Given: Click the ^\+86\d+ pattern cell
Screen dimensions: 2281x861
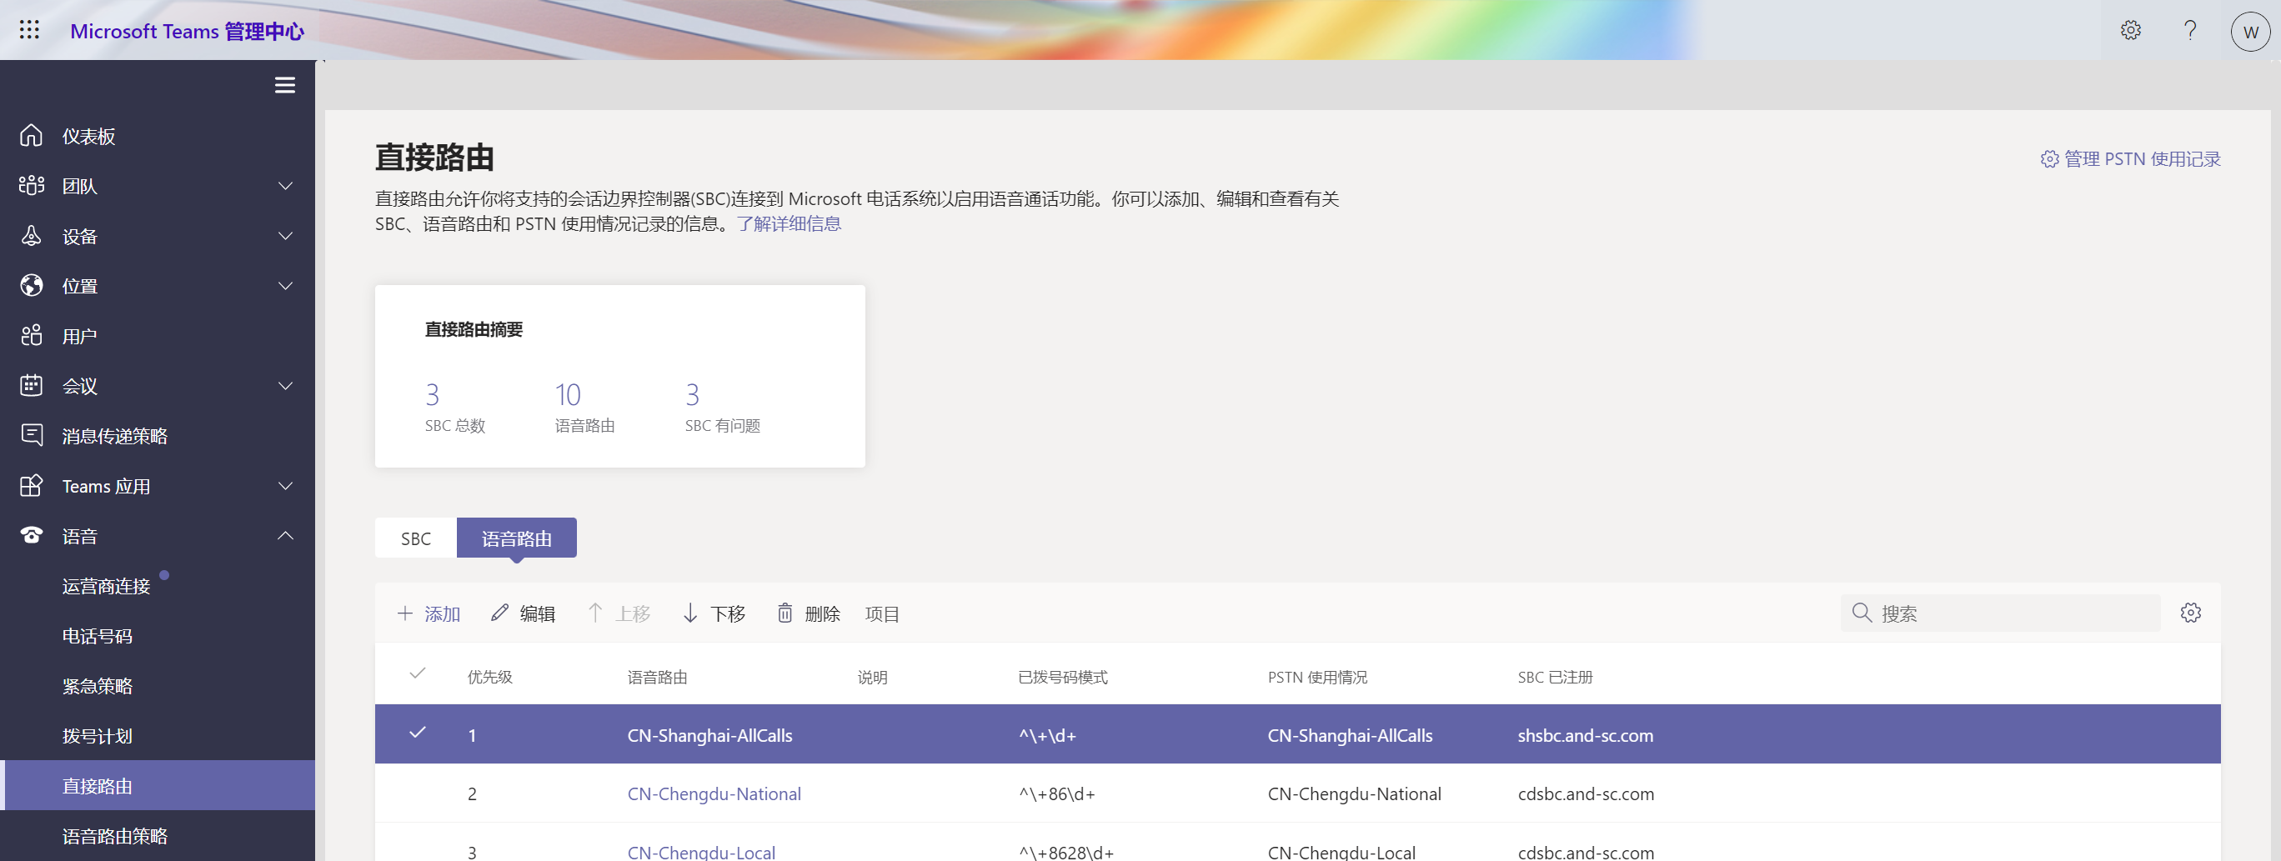Looking at the screenshot, I should point(1056,793).
